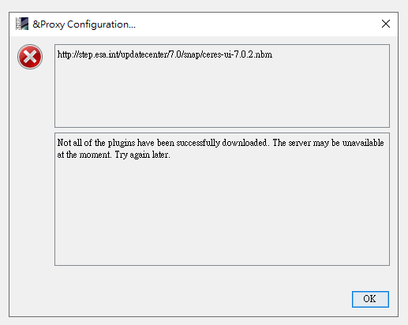Click 'Try again later.' in the message
The height and width of the screenshot is (325, 408).
point(143,155)
